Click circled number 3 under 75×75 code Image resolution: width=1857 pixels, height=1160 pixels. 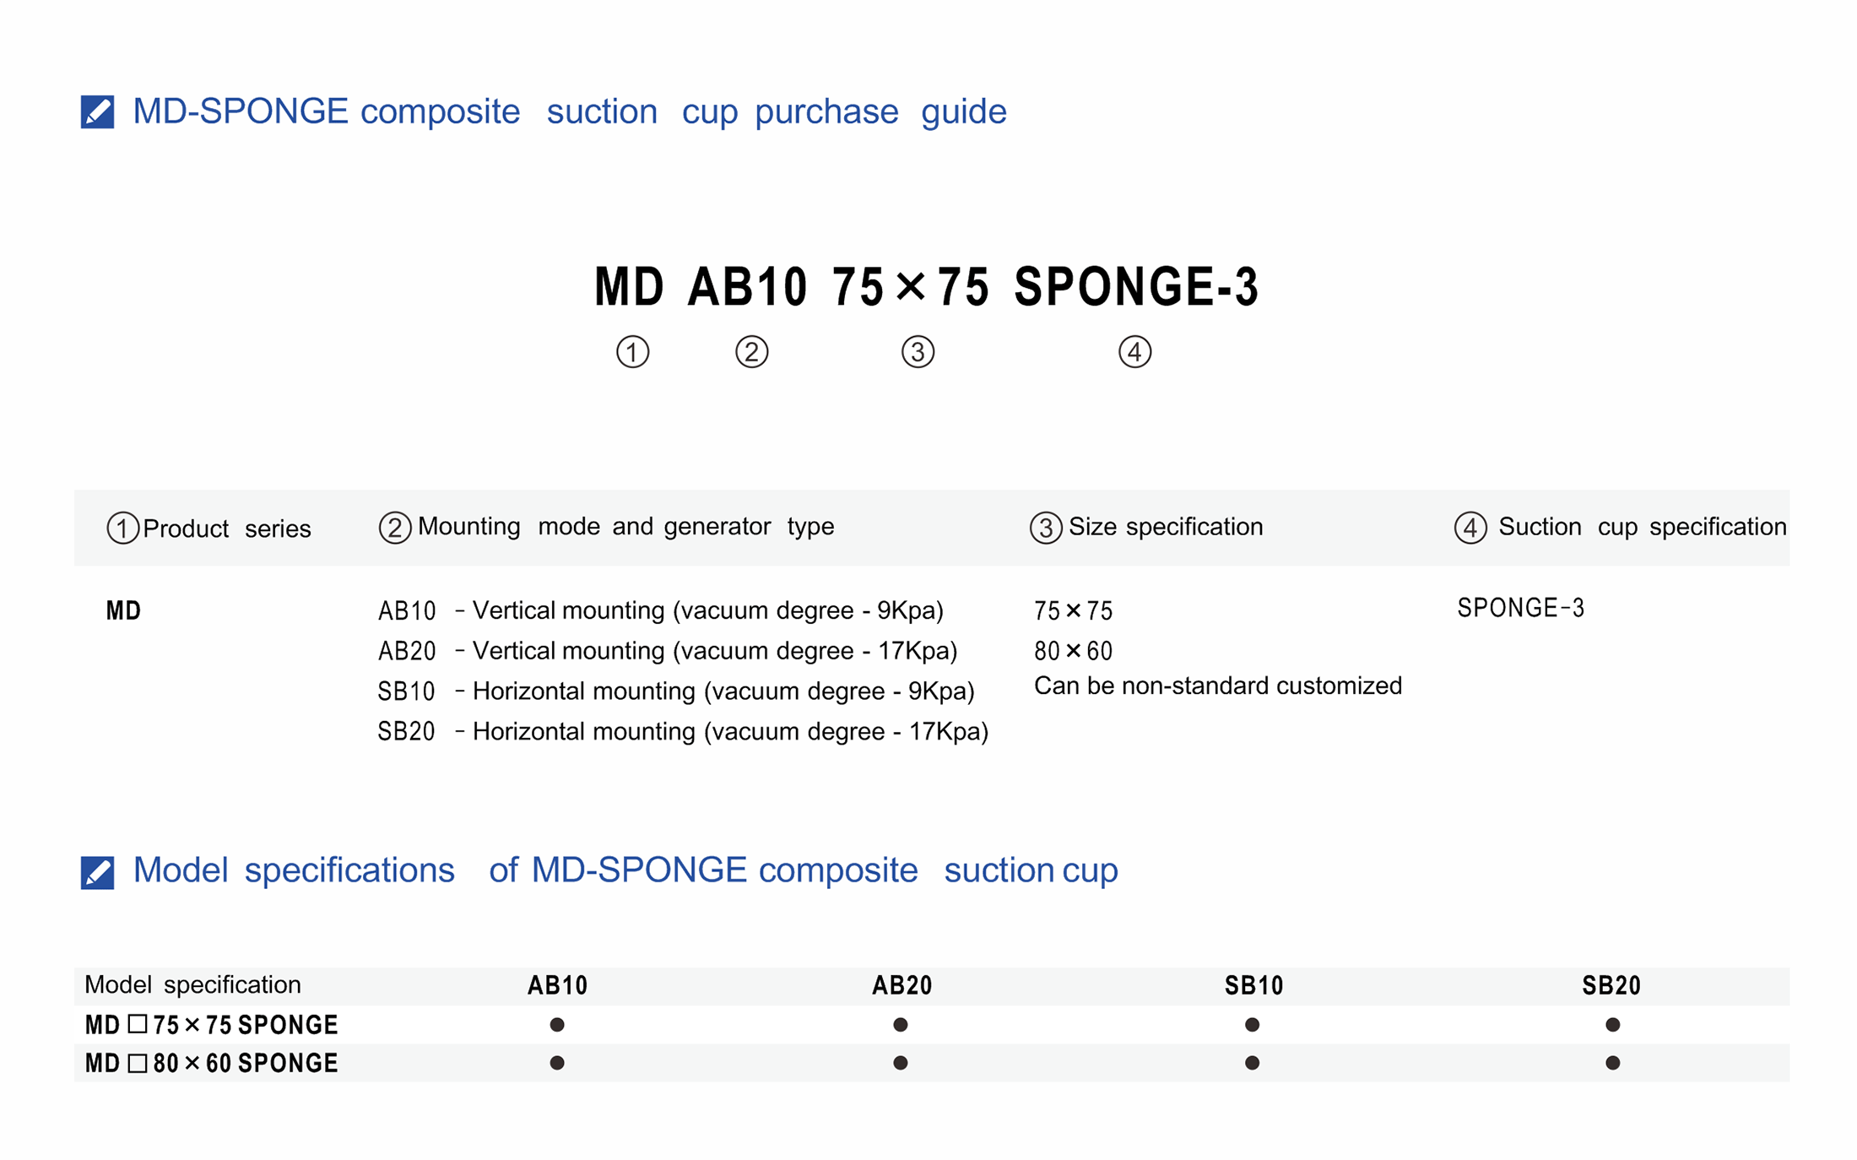918,352
